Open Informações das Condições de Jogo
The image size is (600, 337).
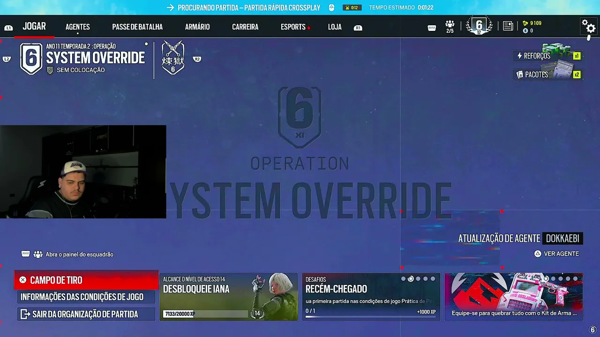[x=86, y=297]
